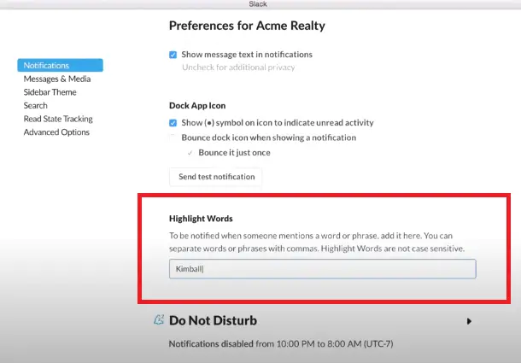
Task: Toggle the unread activity symbol checkbox
Action: tap(173, 123)
